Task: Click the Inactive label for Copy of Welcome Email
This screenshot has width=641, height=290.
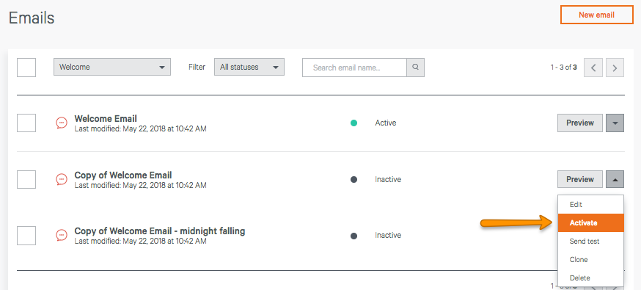Action: tap(388, 179)
